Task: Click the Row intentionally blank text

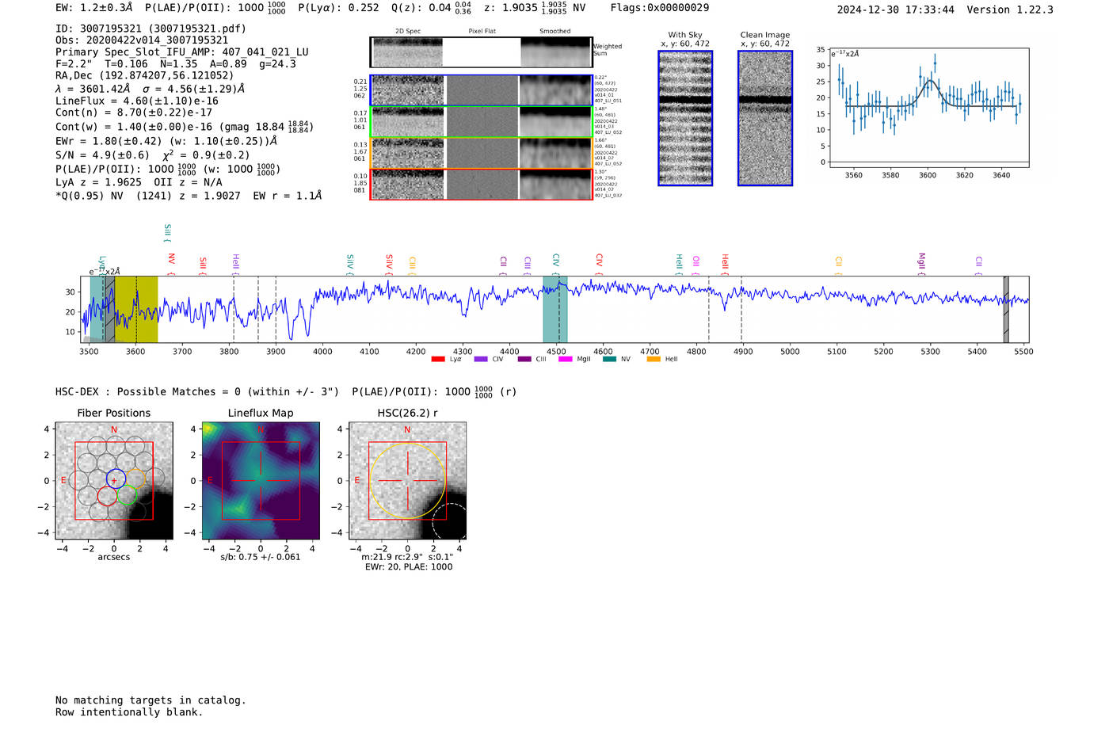Action: tap(129, 712)
